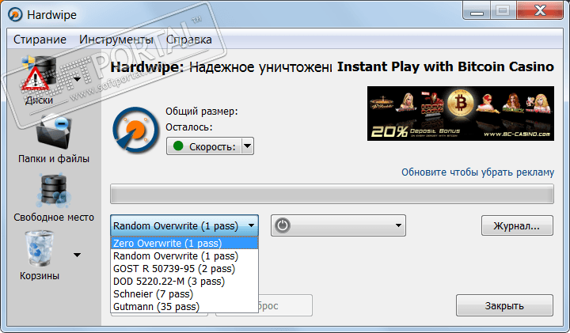Click Hardwipe title bar app icon
Image resolution: width=570 pixels, height=333 pixels.
(x=15, y=15)
